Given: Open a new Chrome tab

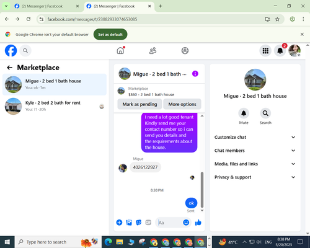Looking at the screenshot, I should [161, 6].
